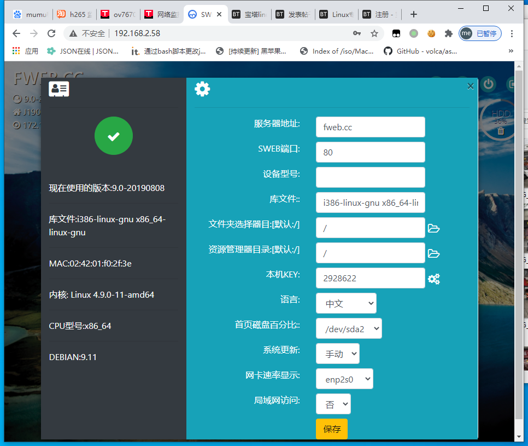Reload the page
Image resolution: width=528 pixels, height=446 pixels.
coord(51,33)
